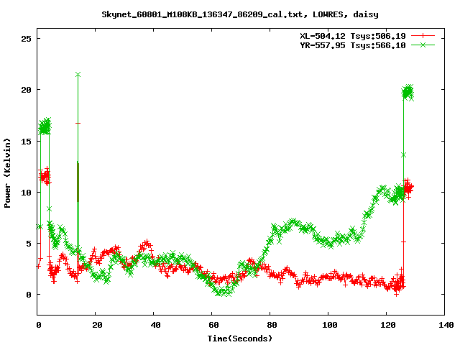The width and height of the screenshot is (460, 345).
Task: Click the y-axis tick label 20
Action: tap(26, 90)
